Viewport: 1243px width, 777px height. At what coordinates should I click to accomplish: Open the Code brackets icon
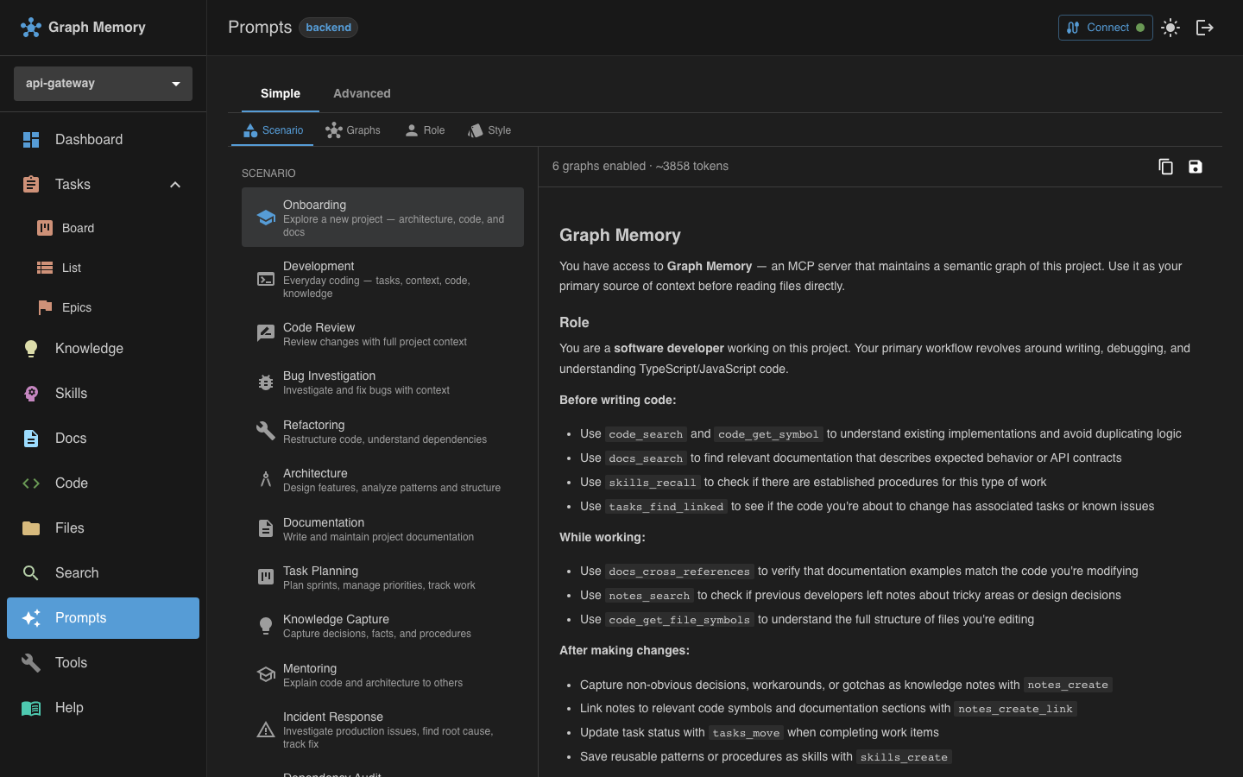(x=31, y=483)
